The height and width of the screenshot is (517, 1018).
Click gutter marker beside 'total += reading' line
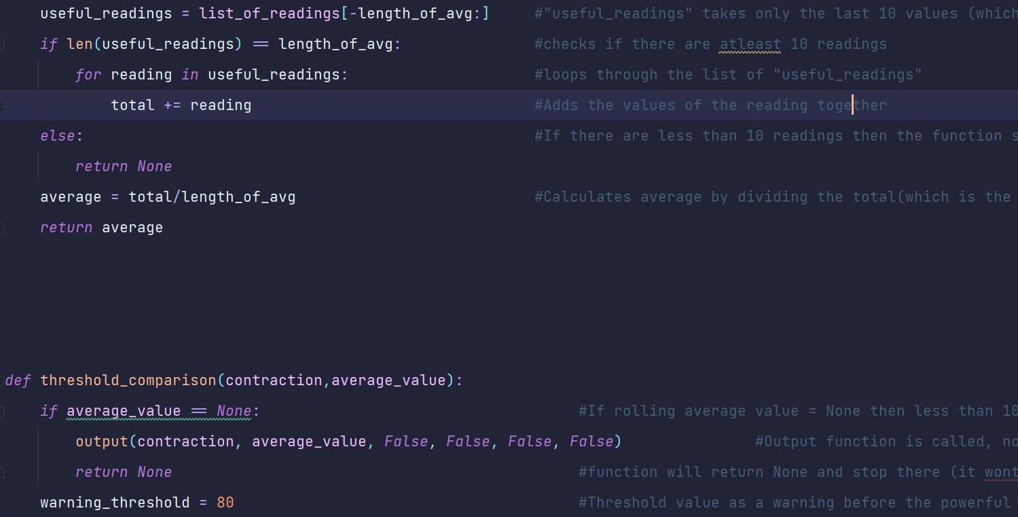point(1,106)
